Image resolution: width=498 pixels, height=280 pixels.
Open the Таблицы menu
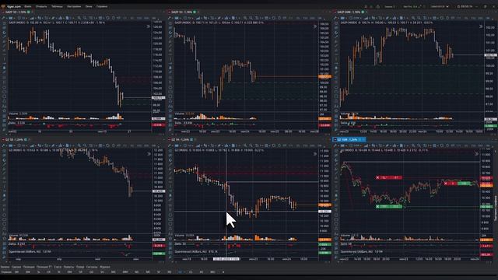pos(57,6)
